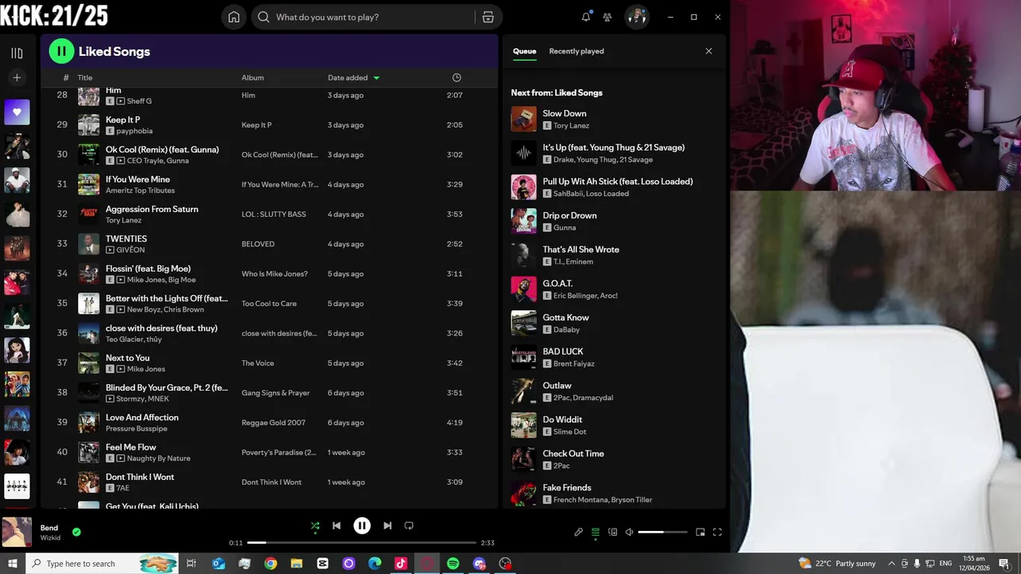Open Brent Faiyaz link under BAD LUCK
Image resolution: width=1021 pixels, height=574 pixels.
click(x=574, y=364)
